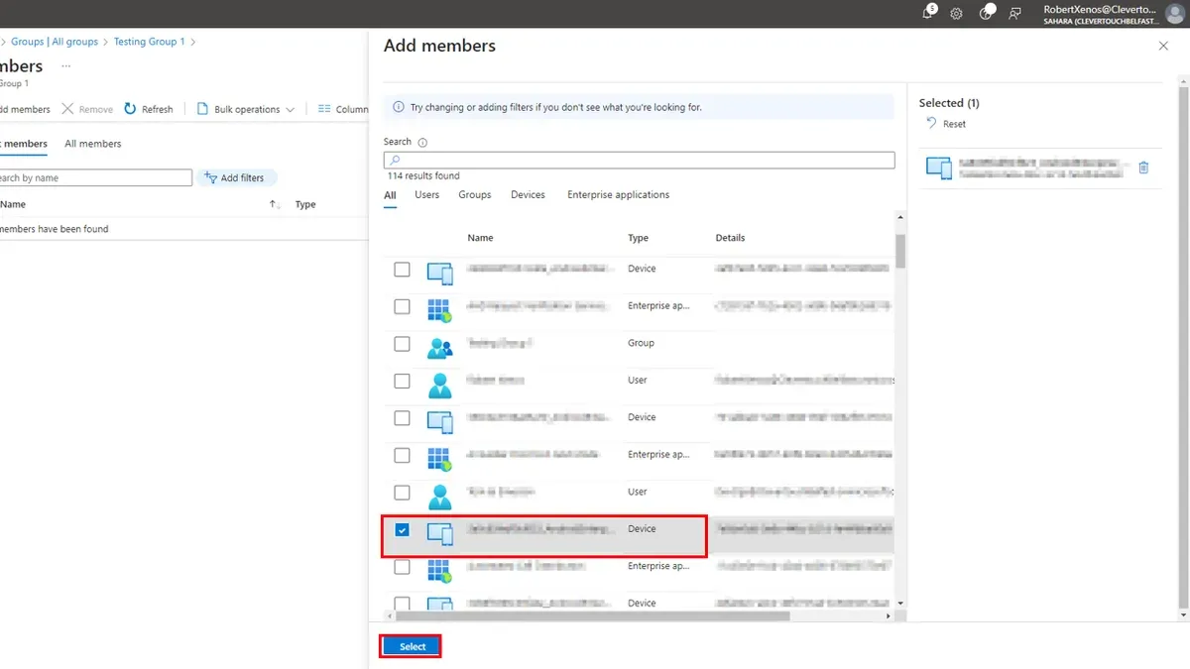The image size is (1190, 669).
Task: Tick the checkbox for the Group row
Action: [x=402, y=344]
